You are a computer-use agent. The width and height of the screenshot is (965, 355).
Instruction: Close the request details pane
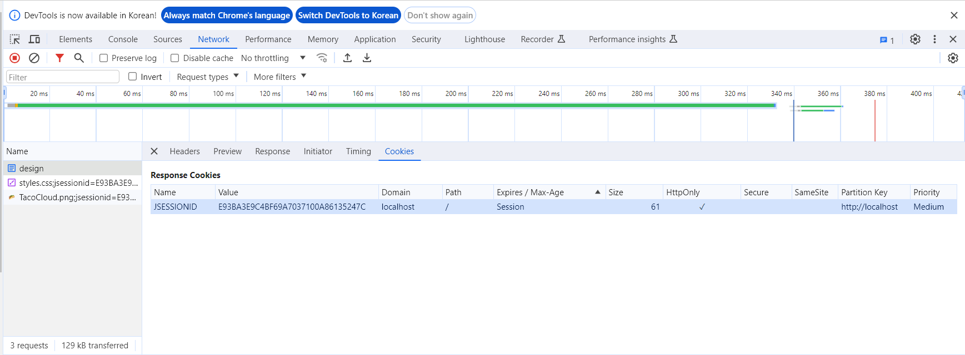(x=154, y=151)
